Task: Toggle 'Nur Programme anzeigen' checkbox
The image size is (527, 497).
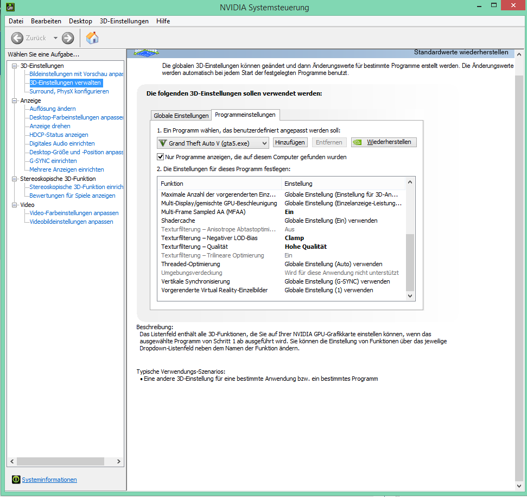Action: 161,156
